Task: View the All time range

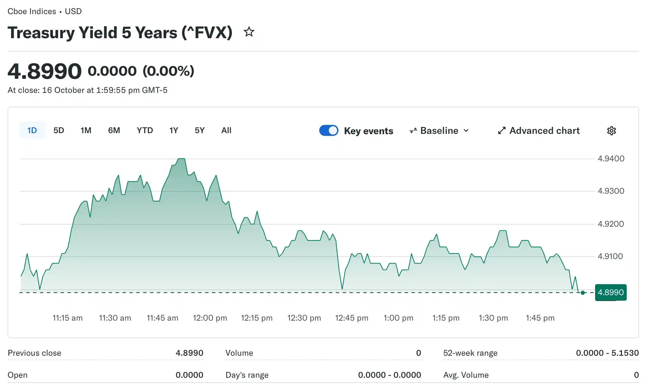Action: tap(226, 130)
